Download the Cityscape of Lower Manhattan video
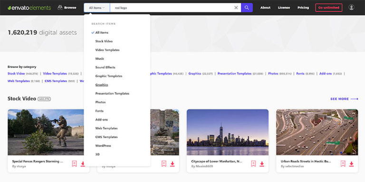This screenshot has width=365, height=182. pos(262,164)
